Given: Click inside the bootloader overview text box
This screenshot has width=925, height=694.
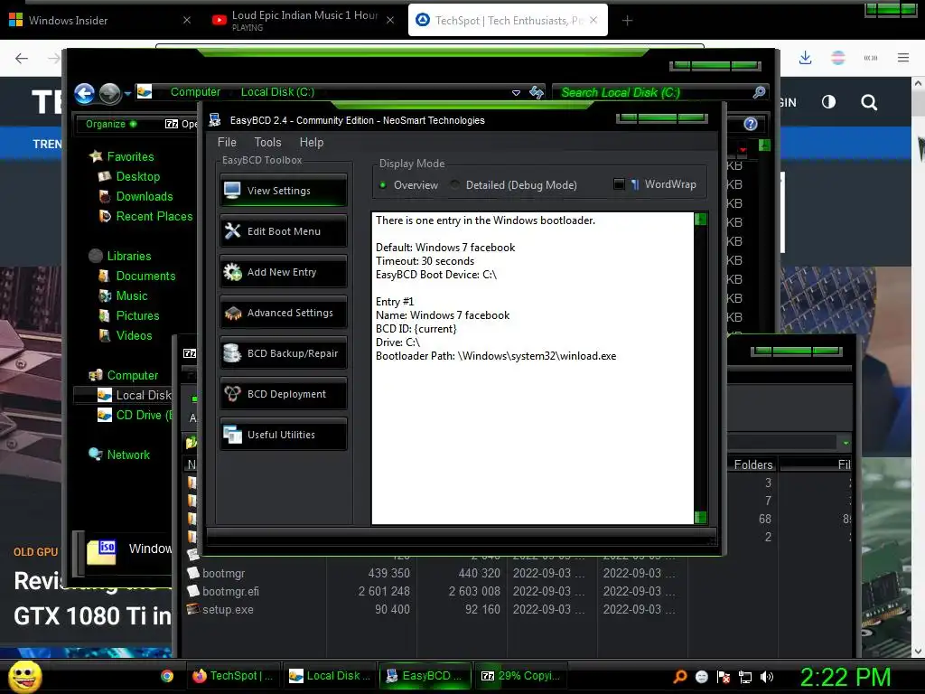Looking at the screenshot, I should pyautogui.click(x=532, y=369).
